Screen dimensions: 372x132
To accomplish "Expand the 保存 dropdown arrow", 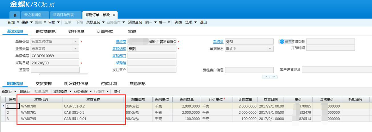I will [31, 22].
